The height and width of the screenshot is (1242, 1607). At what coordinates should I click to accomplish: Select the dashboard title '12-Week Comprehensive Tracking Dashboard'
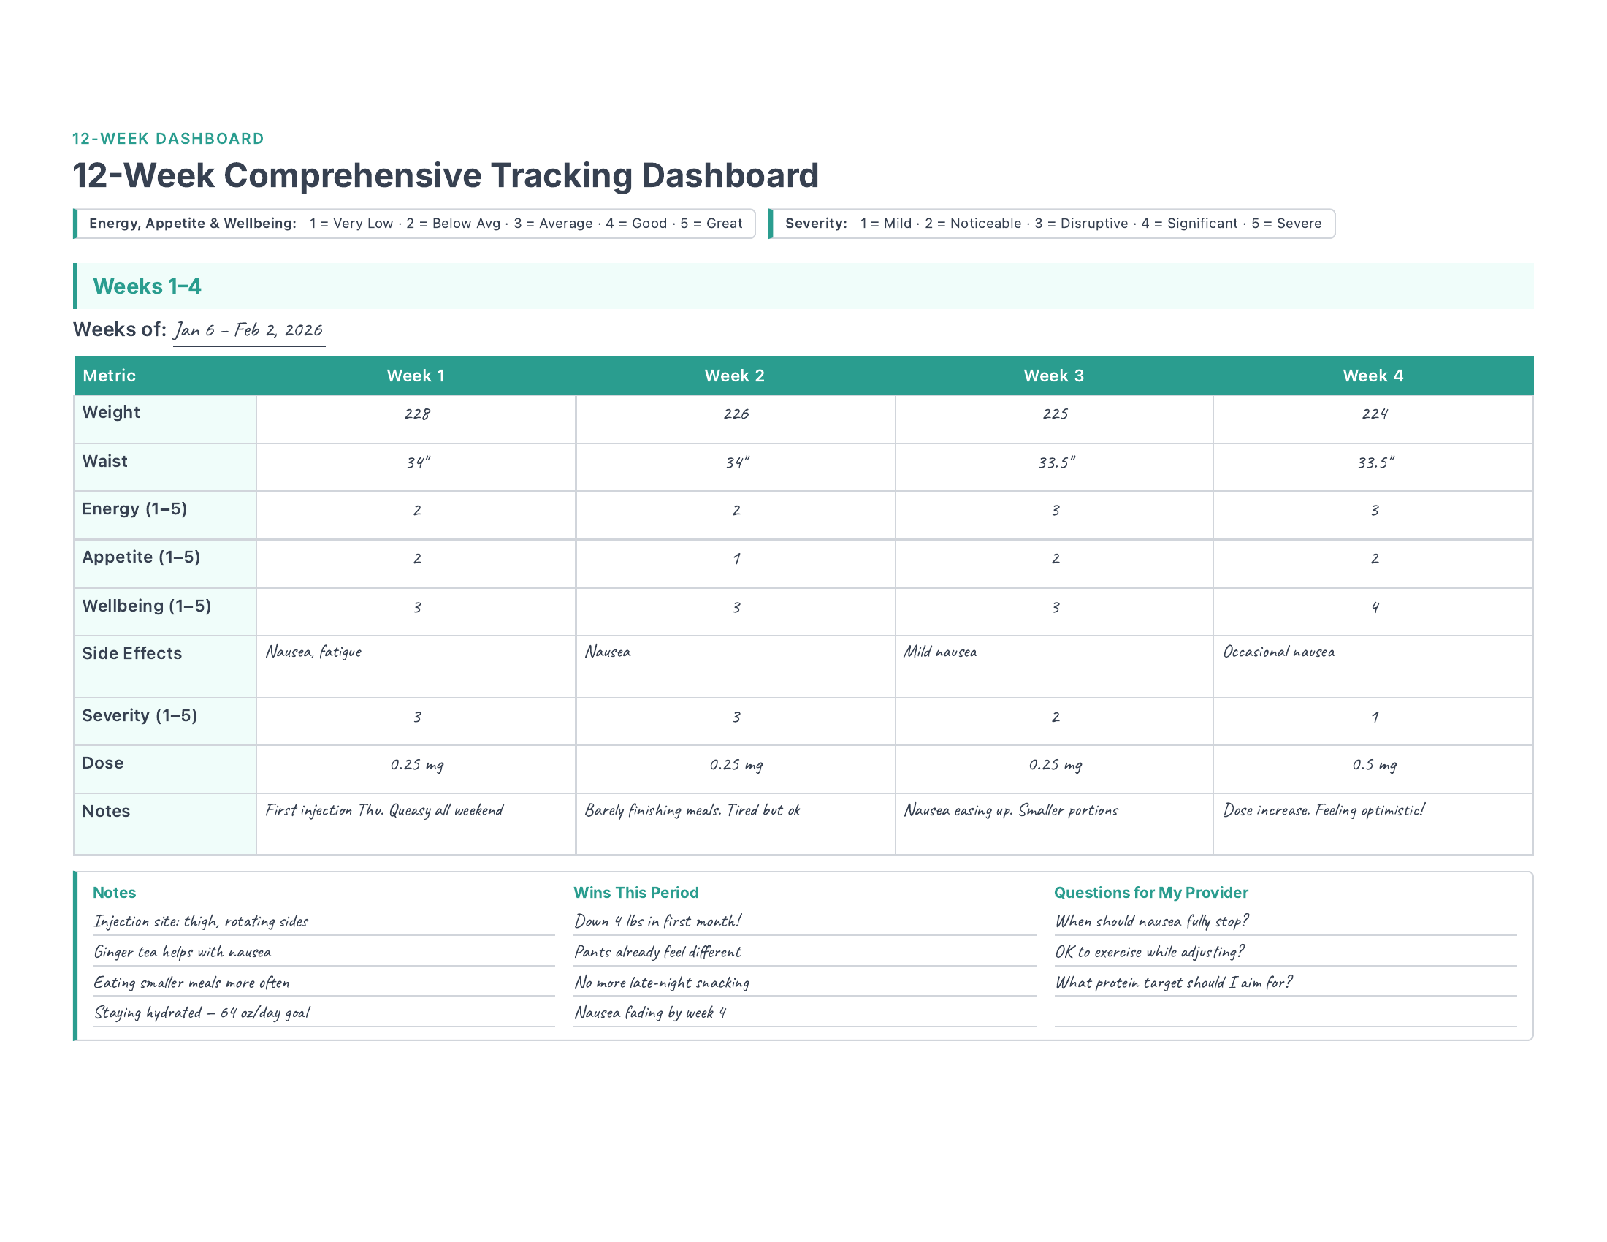[446, 175]
